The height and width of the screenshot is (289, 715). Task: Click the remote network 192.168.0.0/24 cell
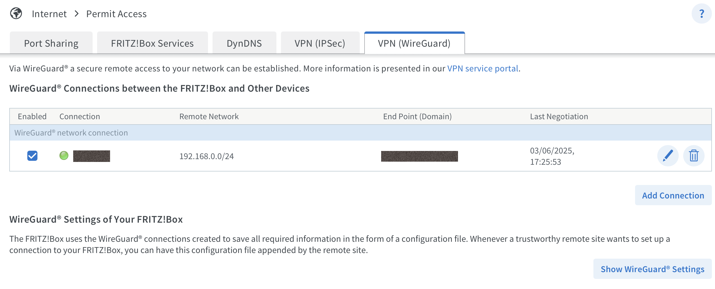[207, 156]
